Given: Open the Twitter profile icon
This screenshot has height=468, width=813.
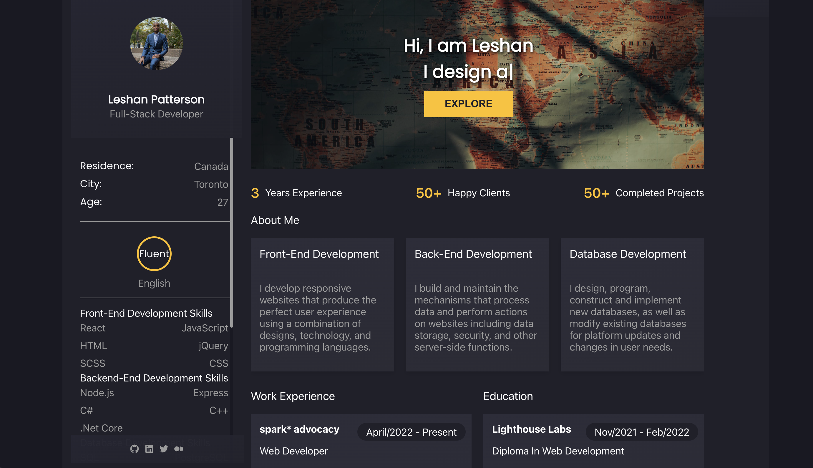Looking at the screenshot, I should 164,449.
